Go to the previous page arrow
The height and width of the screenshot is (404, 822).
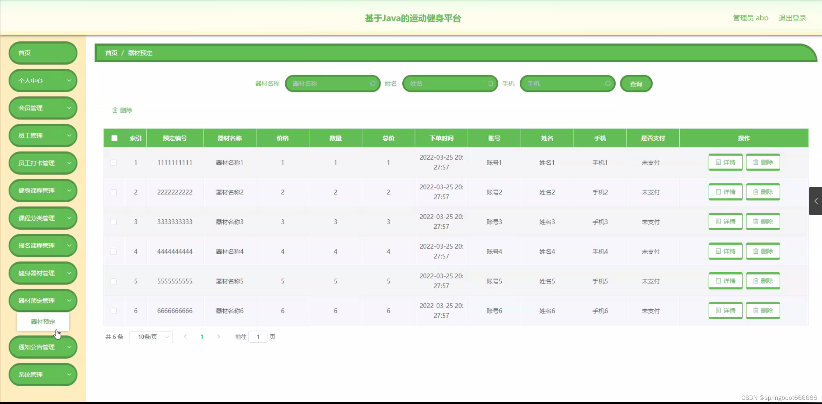point(185,337)
